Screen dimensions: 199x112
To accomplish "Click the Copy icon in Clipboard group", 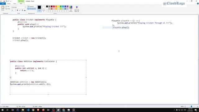I will click(x=6, y=9).
